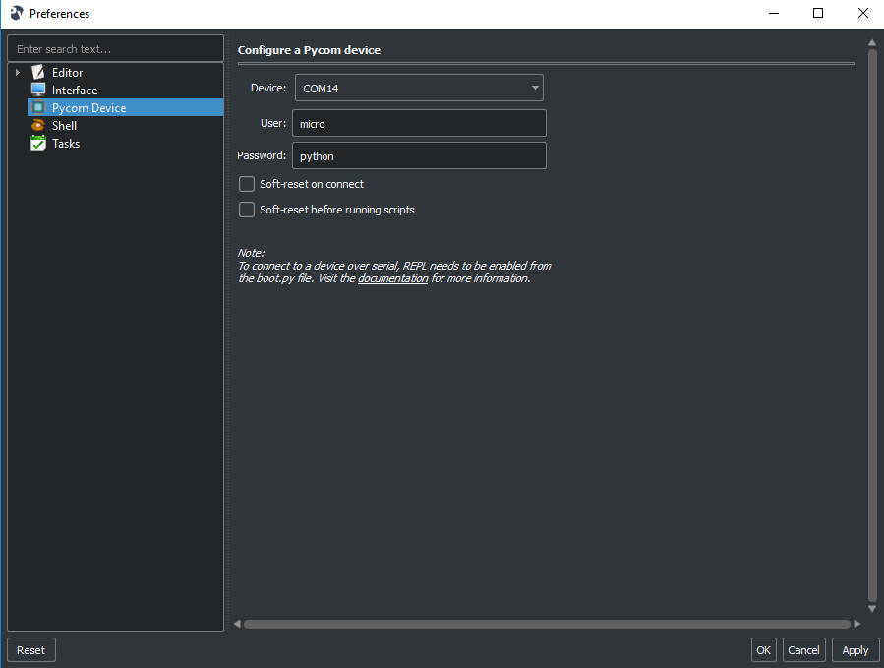The image size is (884, 668).
Task: Click the Interface monitor icon
Action: click(x=37, y=90)
